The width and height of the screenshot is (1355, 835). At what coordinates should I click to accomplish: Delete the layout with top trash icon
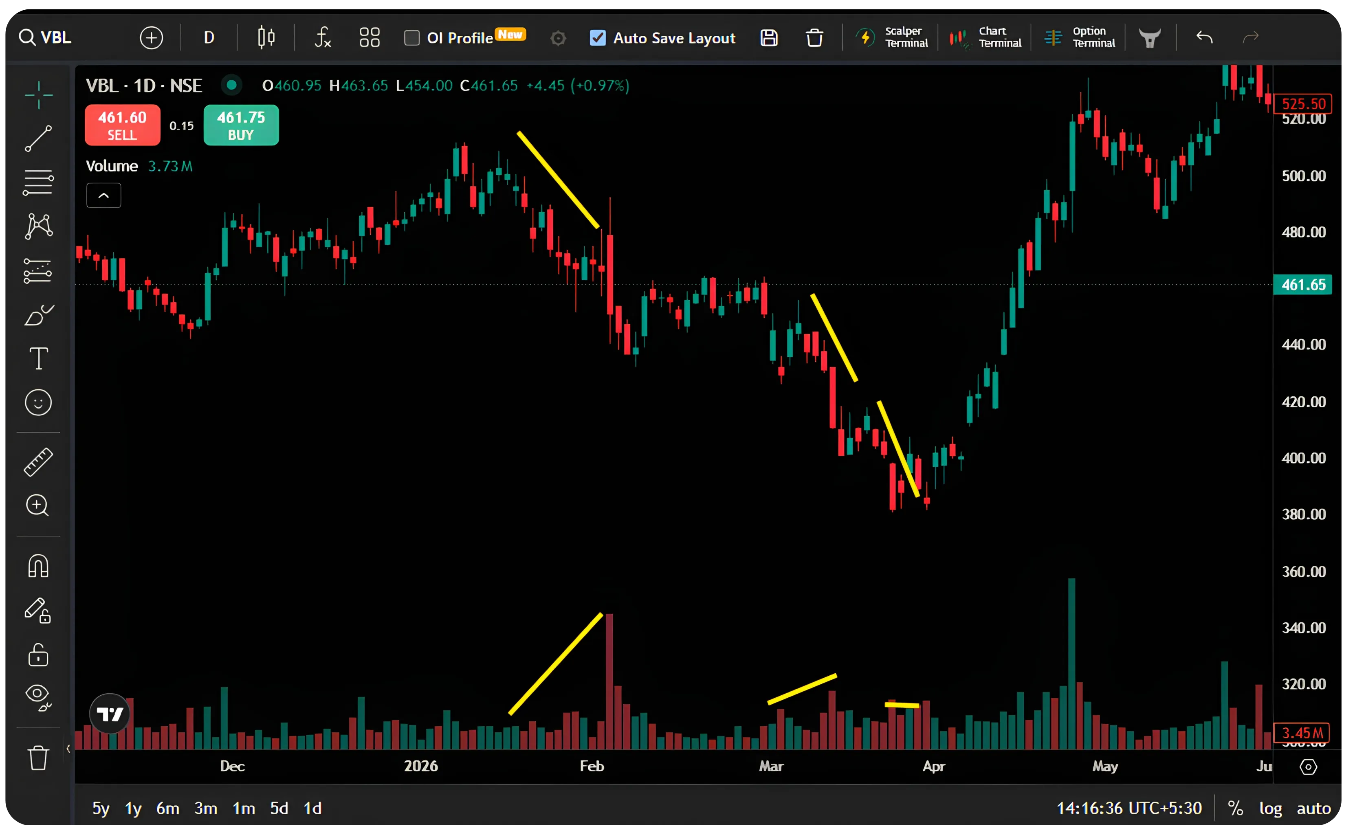point(815,37)
